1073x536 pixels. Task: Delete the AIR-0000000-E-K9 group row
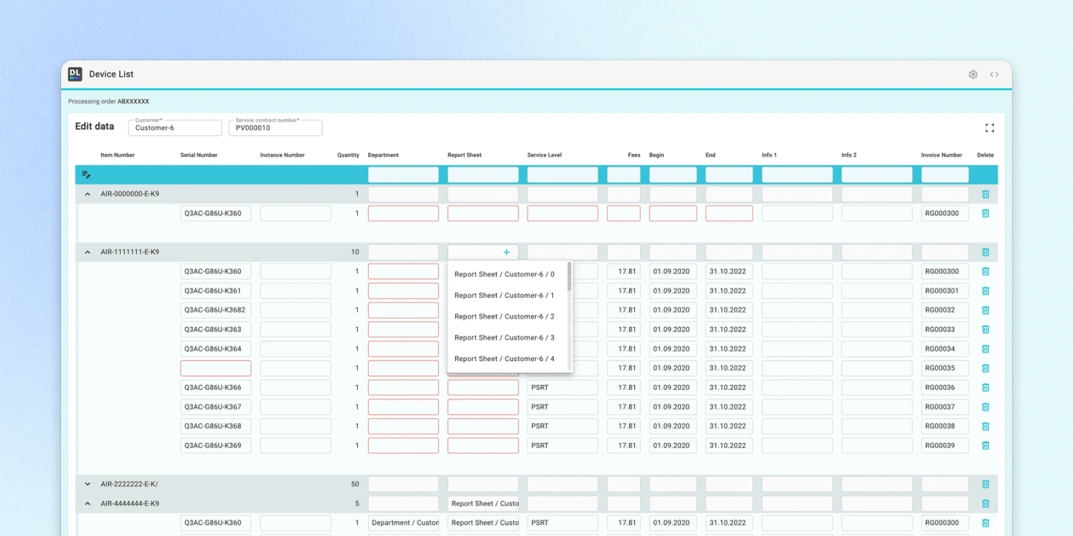(985, 194)
